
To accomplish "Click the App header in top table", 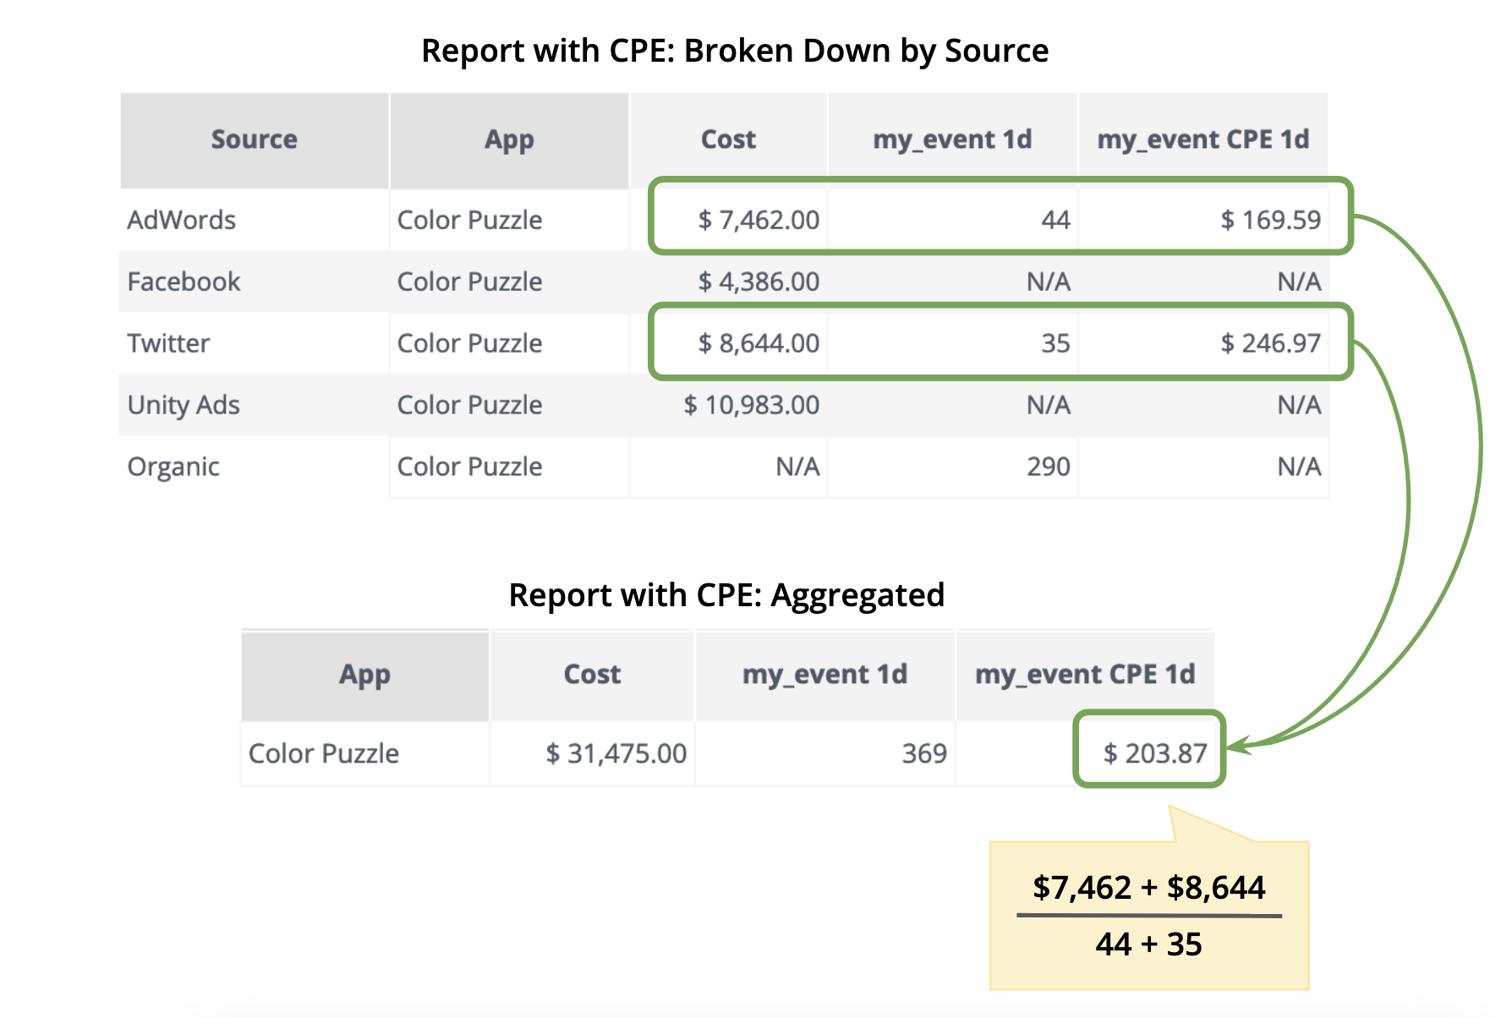I will click(x=508, y=140).
